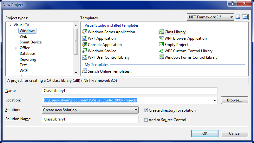Enable Add to Source Control checkbox

pos(146,120)
